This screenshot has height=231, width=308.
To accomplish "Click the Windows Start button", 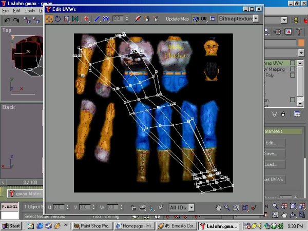I will tap(11, 226).
